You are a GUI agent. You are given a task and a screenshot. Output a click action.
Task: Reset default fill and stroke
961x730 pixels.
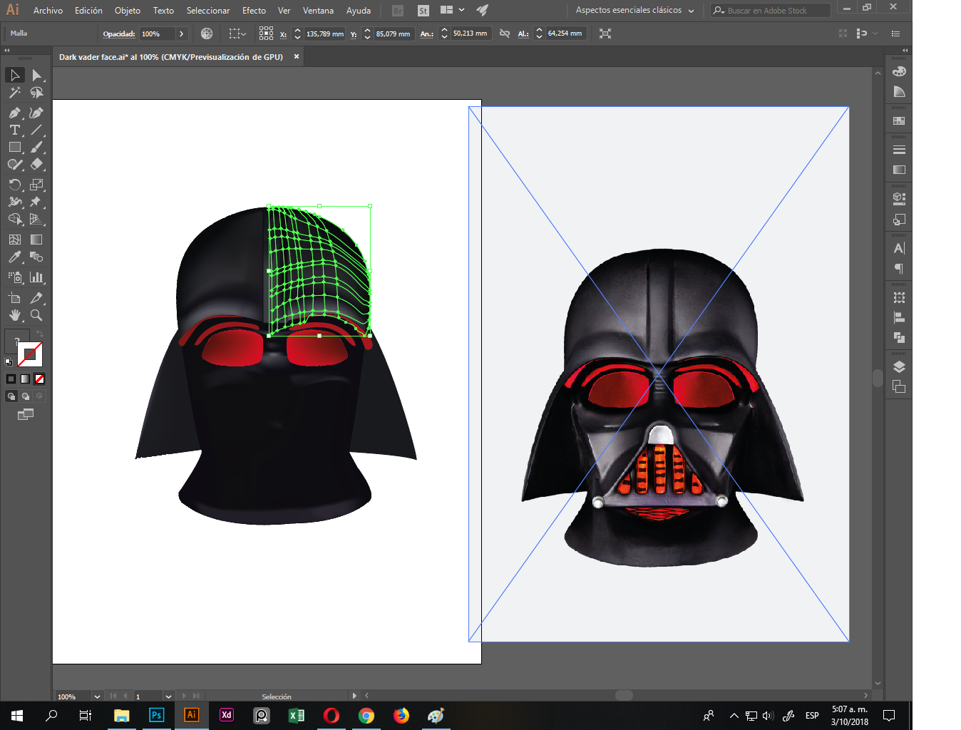click(9, 362)
